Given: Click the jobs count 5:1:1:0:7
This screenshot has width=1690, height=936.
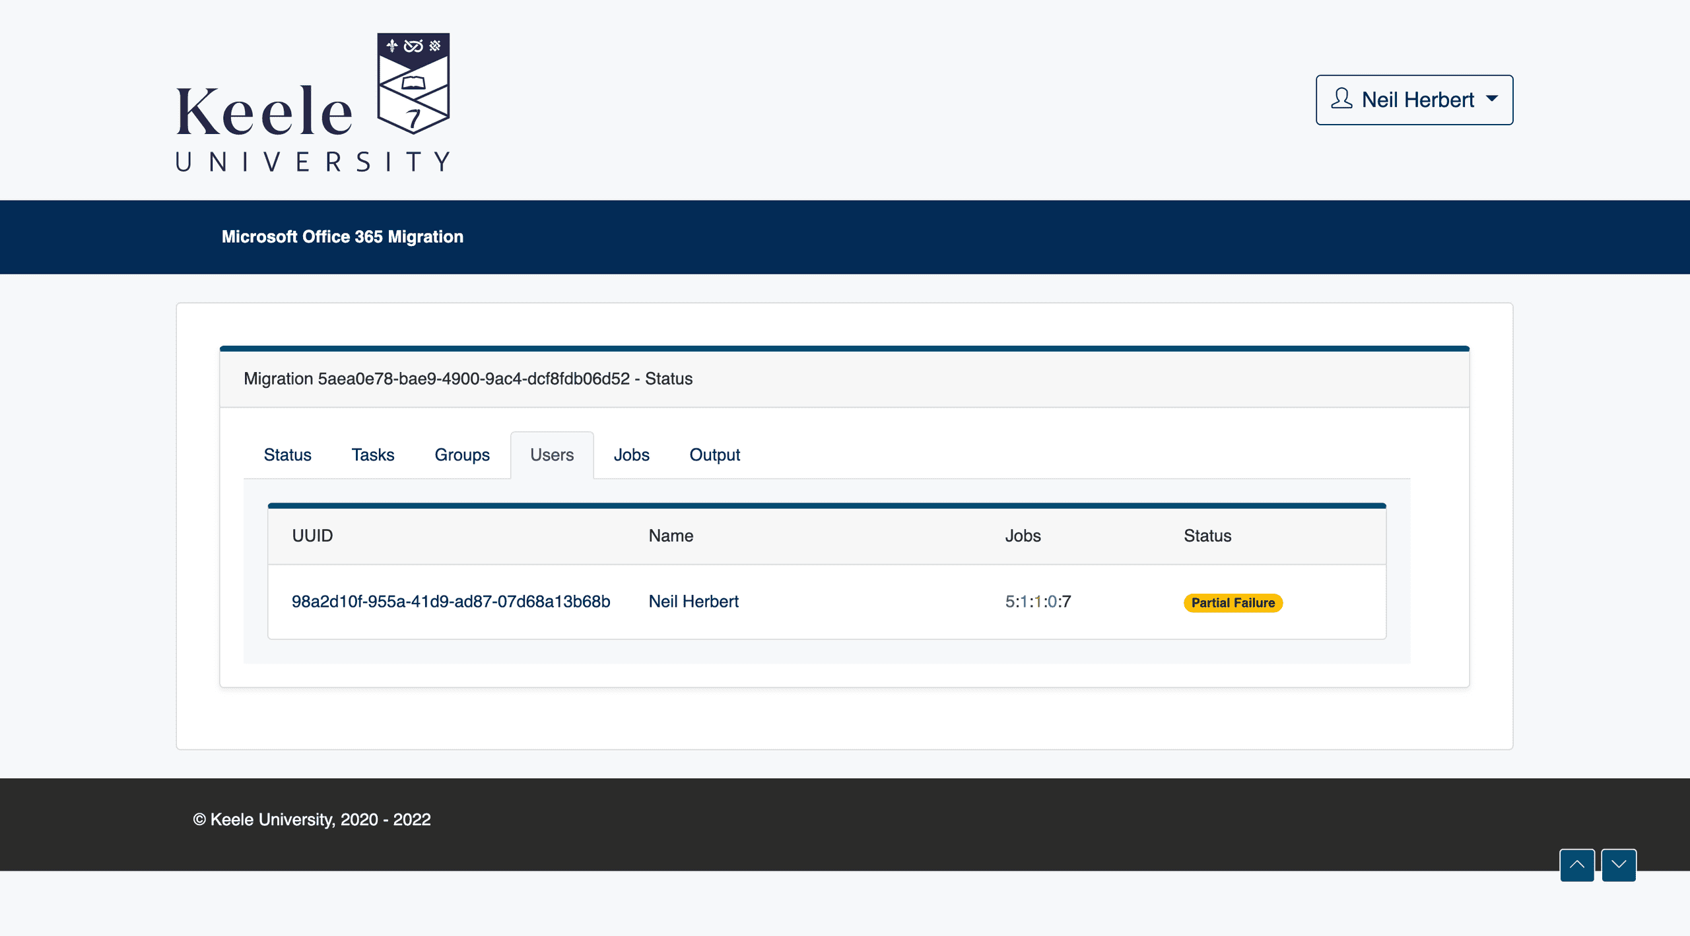Looking at the screenshot, I should click(1038, 601).
